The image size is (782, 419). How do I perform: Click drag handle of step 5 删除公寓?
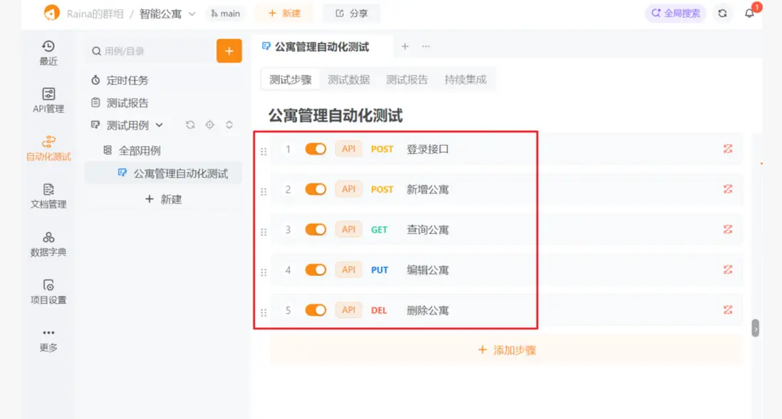pyautogui.click(x=264, y=313)
